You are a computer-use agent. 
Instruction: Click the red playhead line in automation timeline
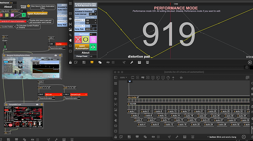pos(170,31)
